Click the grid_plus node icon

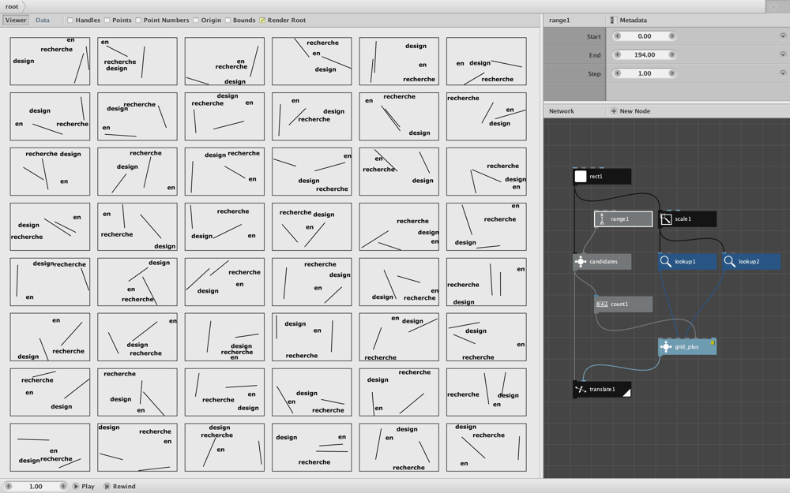665,346
